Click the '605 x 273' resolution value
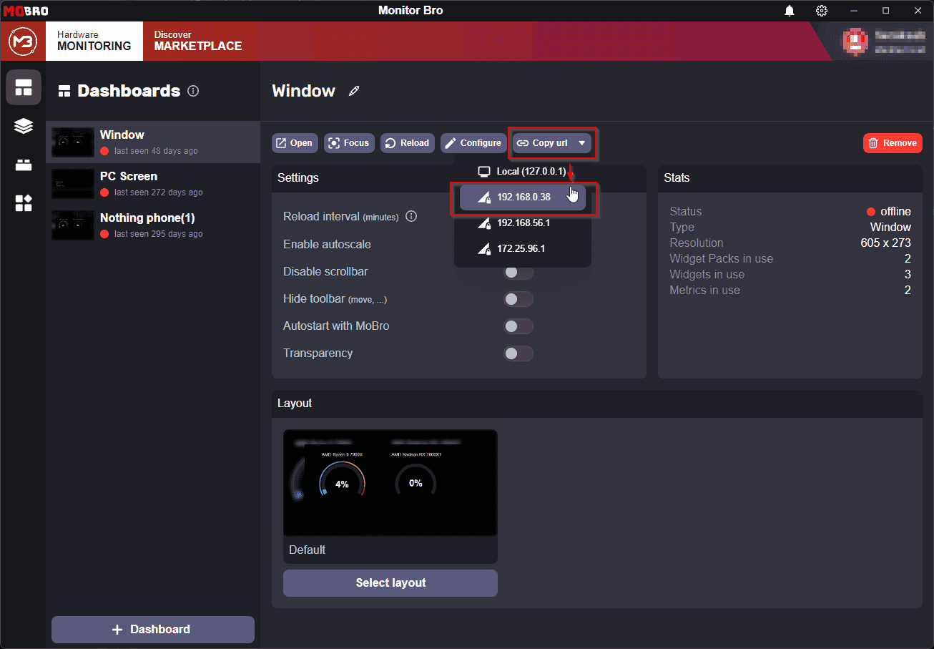The width and height of the screenshot is (934, 649). pos(886,243)
